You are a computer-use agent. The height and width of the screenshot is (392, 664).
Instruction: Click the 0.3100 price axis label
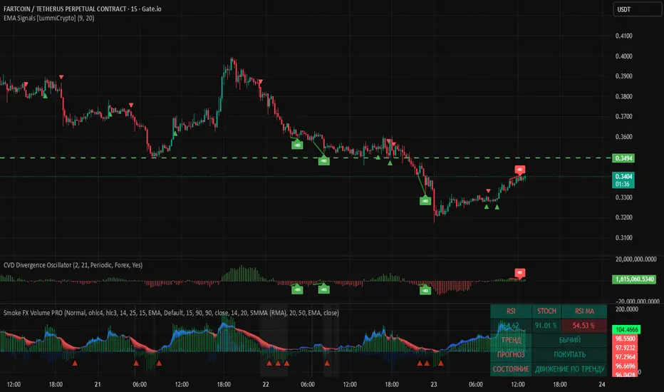tap(623, 238)
